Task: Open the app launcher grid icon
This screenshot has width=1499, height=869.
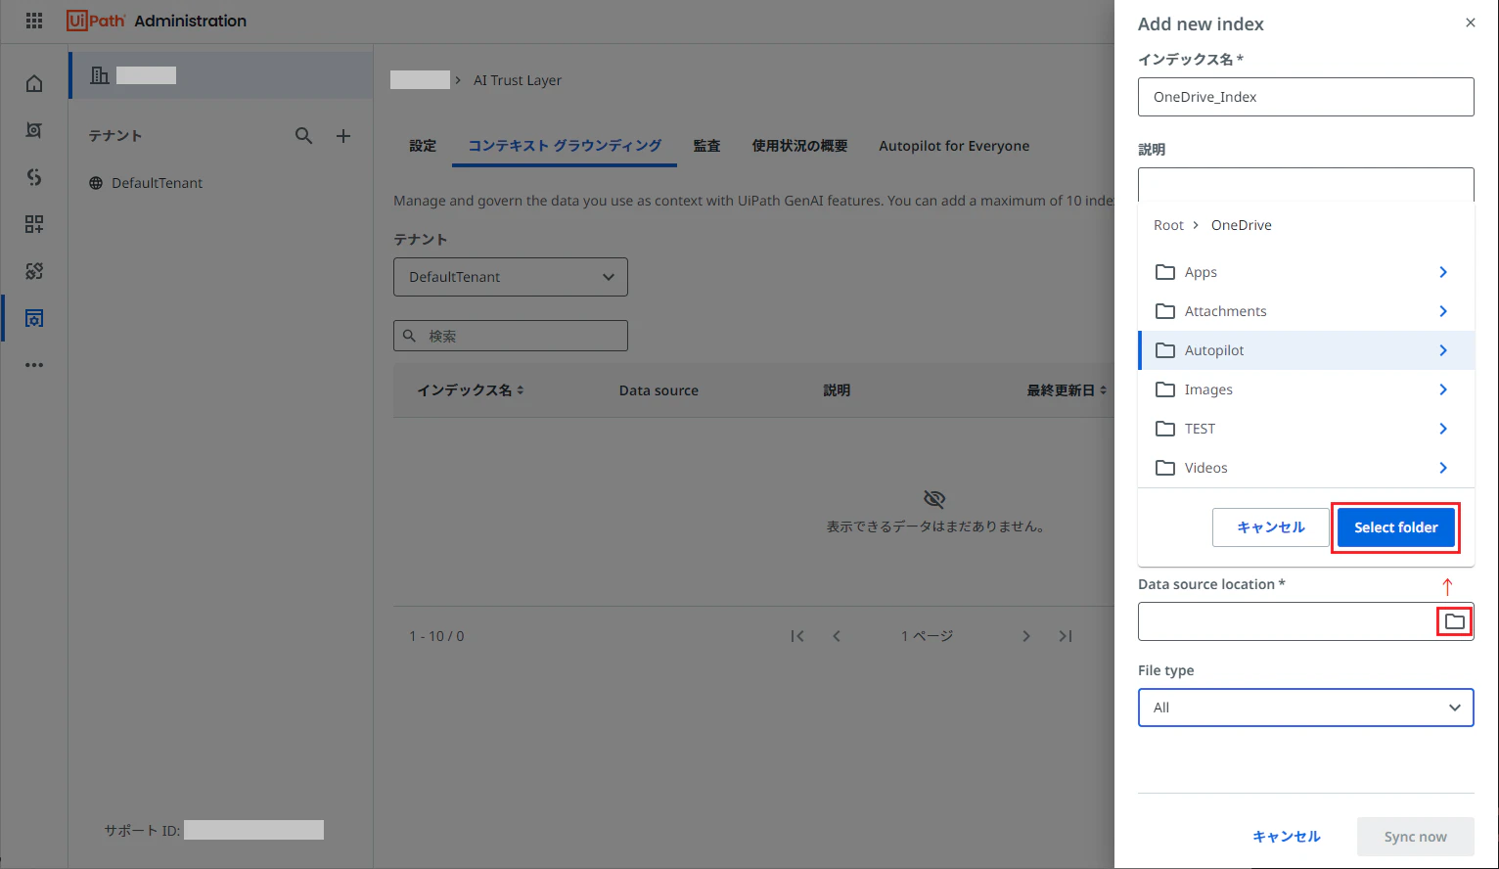Action: [x=34, y=21]
